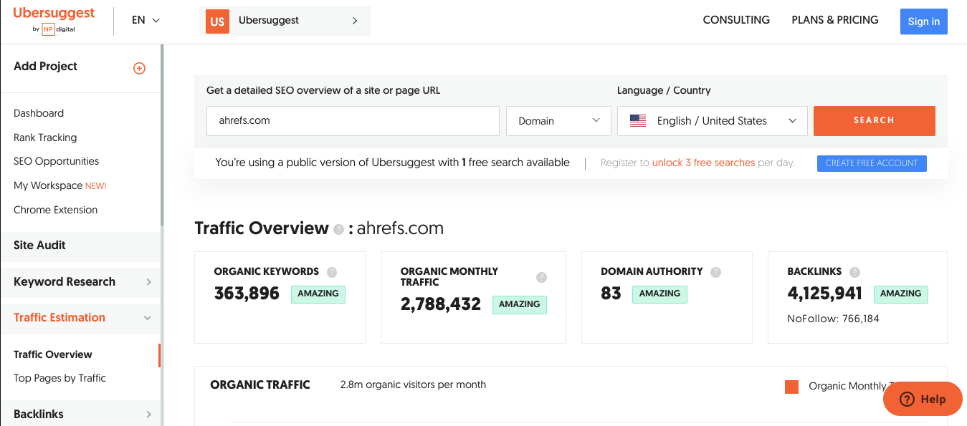Click the 363,896 organic keywords value
967x426 pixels.
(247, 294)
